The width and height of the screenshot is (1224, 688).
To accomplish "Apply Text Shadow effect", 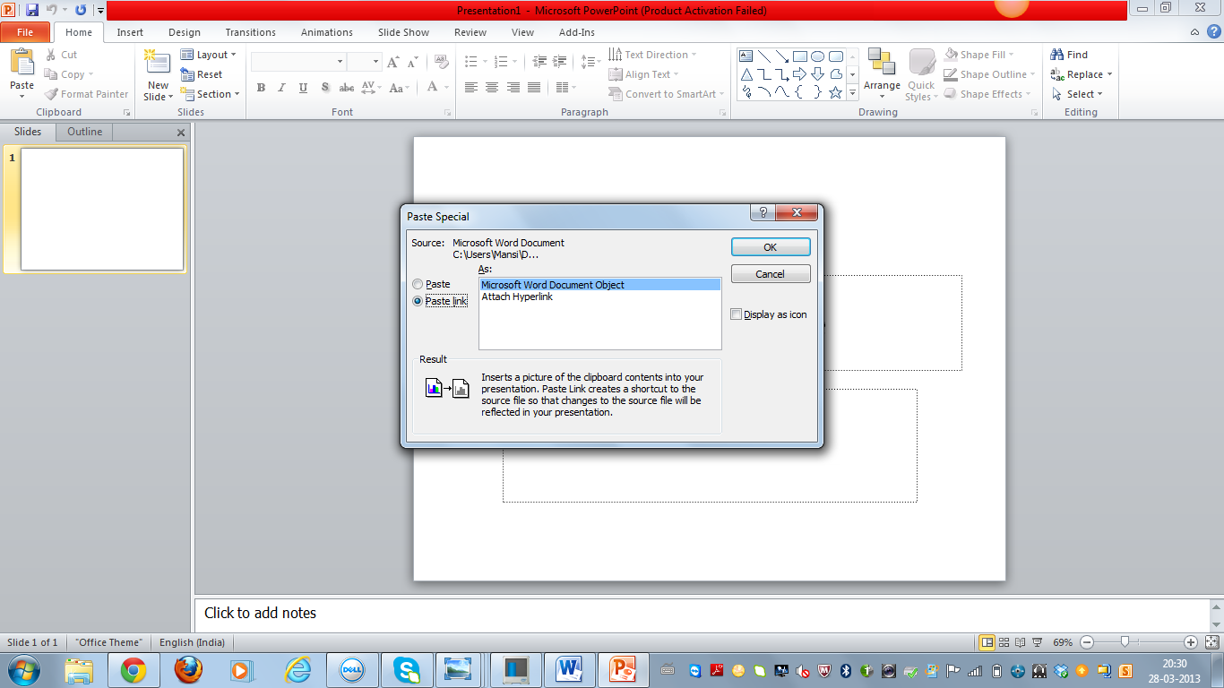I will tap(324, 88).
